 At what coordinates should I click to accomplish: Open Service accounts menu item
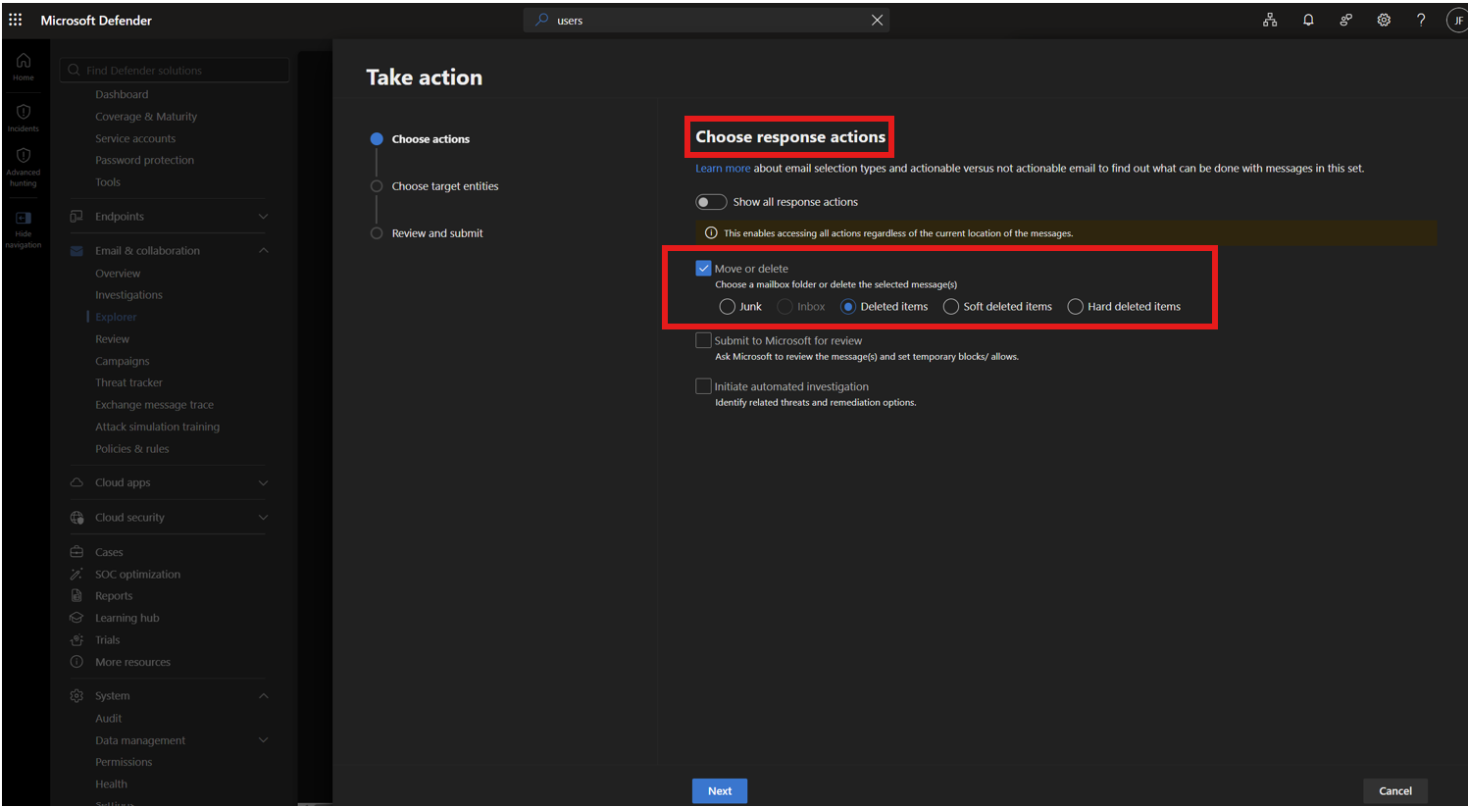(135, 138)
